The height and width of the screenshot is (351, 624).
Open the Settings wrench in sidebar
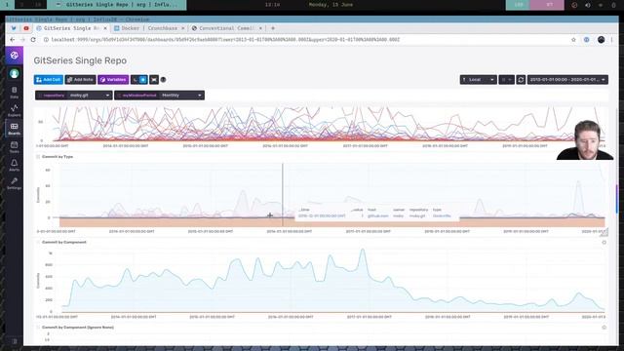[x=14, y=183]
